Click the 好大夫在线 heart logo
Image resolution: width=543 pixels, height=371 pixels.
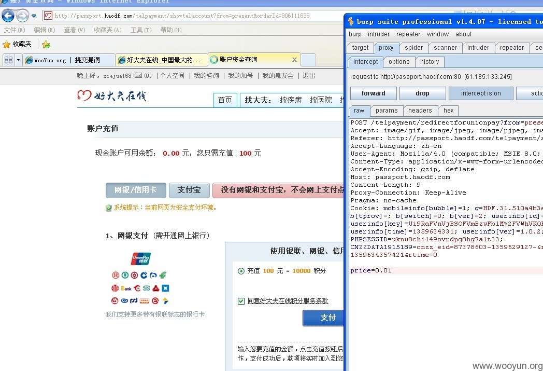[x=111, y=95]
